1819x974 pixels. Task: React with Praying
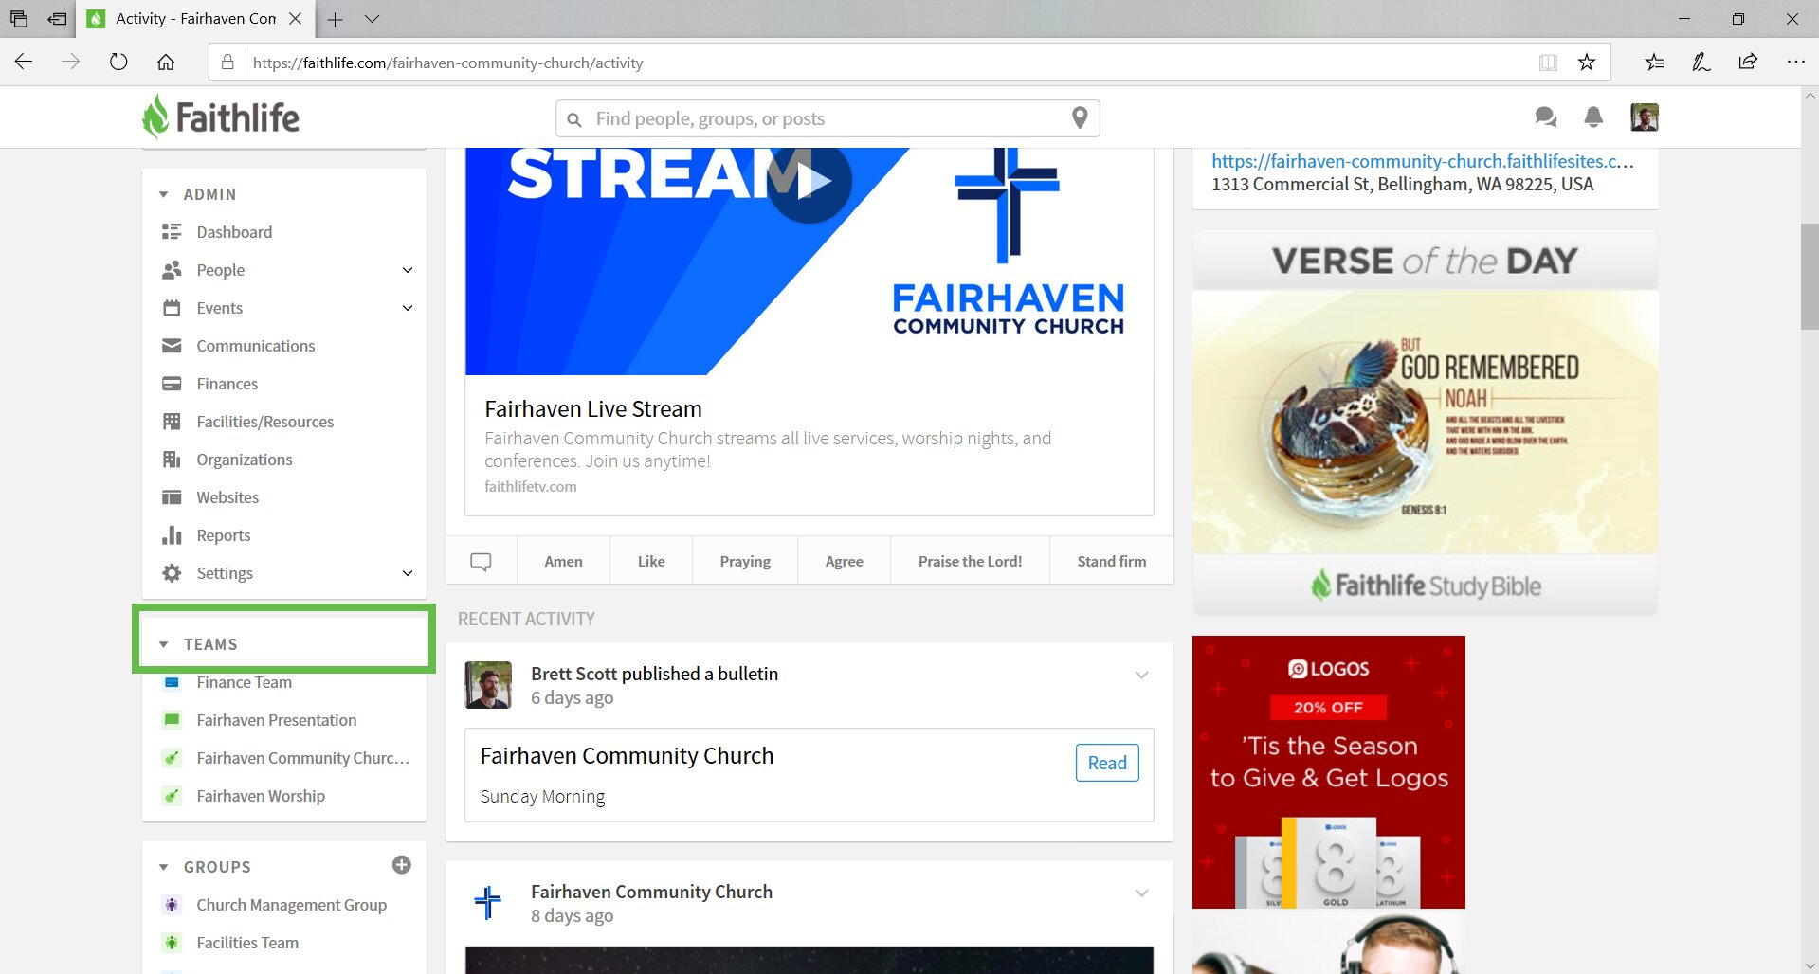click(745, 561)
